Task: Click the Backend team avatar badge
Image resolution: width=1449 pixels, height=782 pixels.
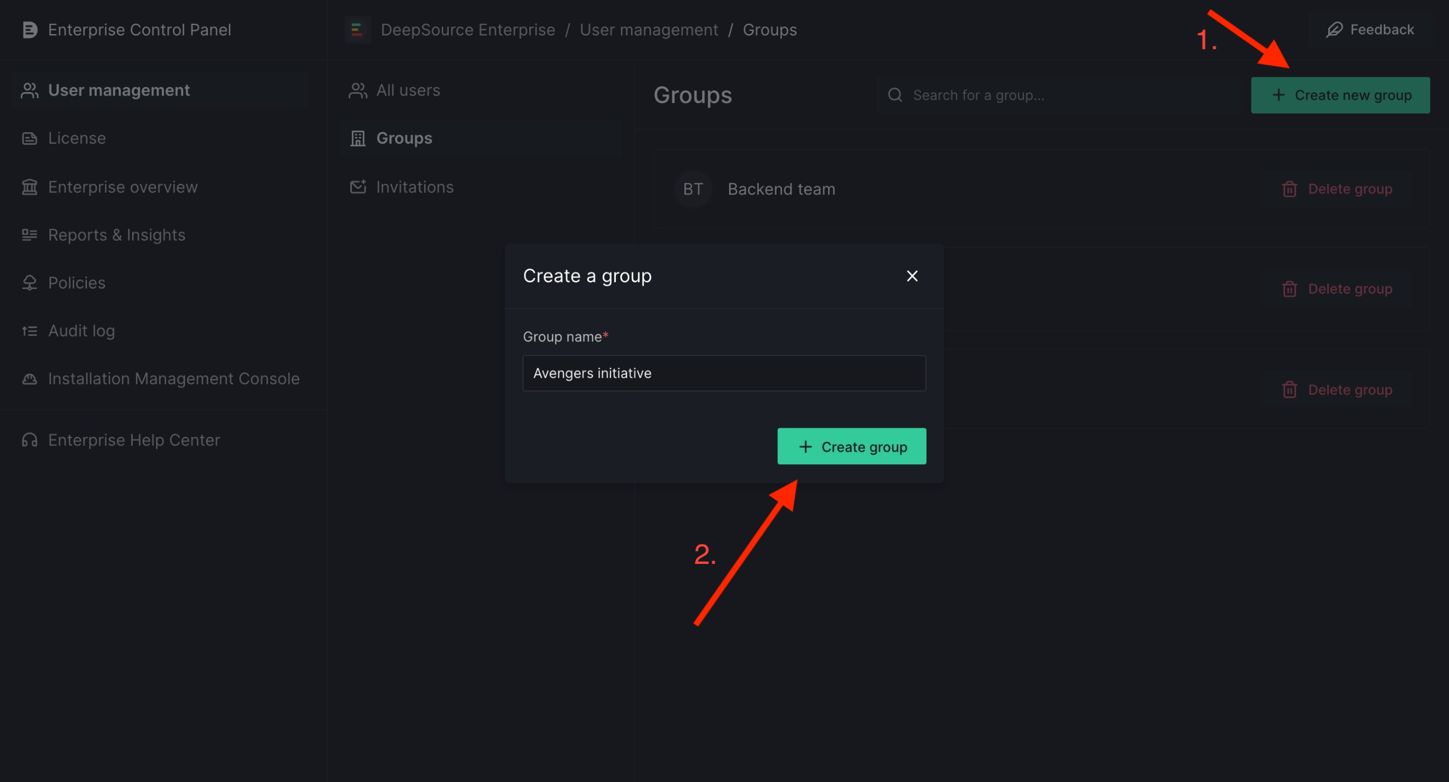Action: pyautogui.click(x=693, y=189)
